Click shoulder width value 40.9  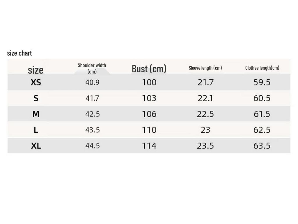click(92, 83)
